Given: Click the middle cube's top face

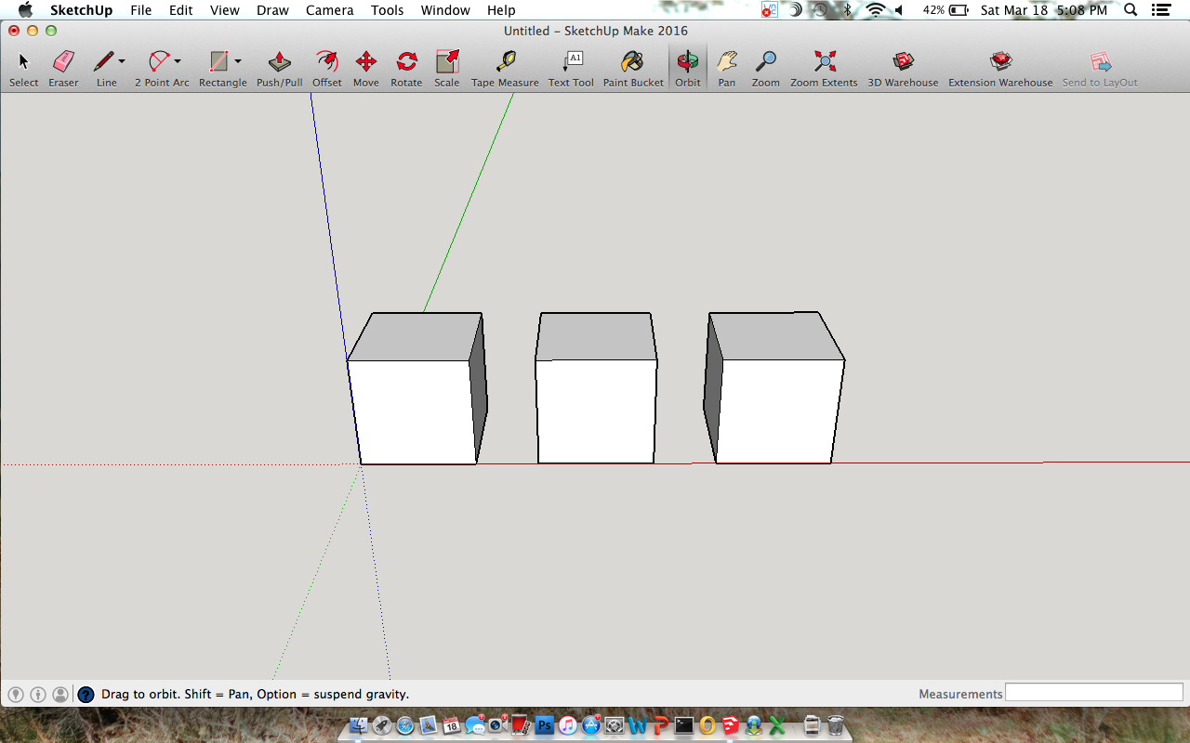Looking at the screenshot, I should tap(595, 336).
